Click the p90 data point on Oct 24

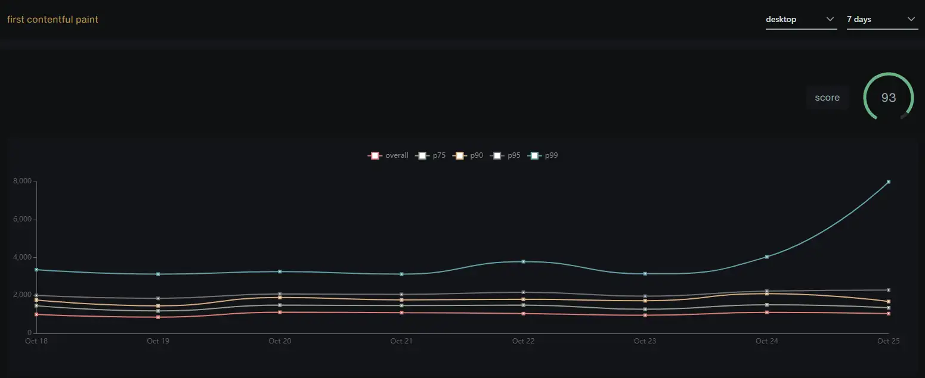click(x=767, y=293)
